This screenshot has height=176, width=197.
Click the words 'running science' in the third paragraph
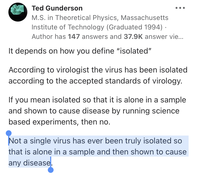point(151,111)
